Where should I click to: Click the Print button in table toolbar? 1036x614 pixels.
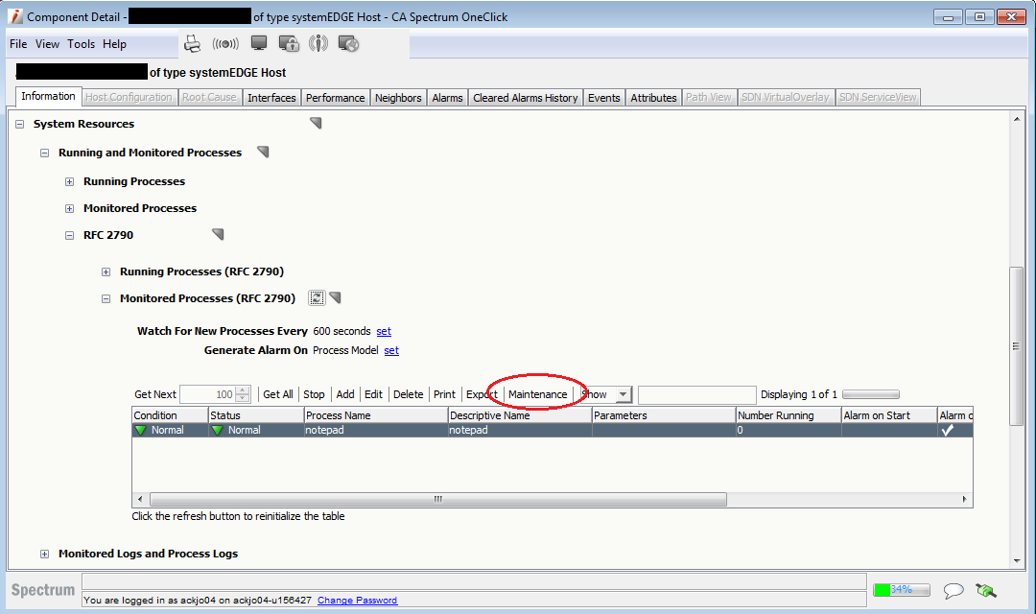coord(445,394)
